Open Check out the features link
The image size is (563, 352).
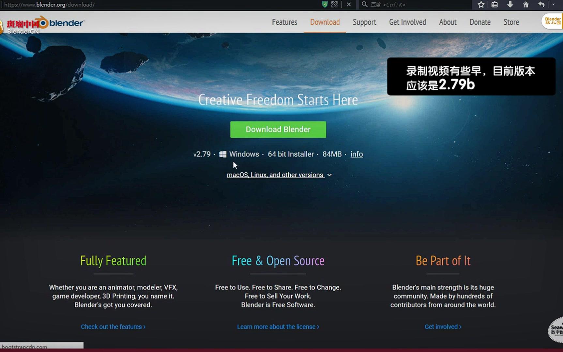click(113, 327)
